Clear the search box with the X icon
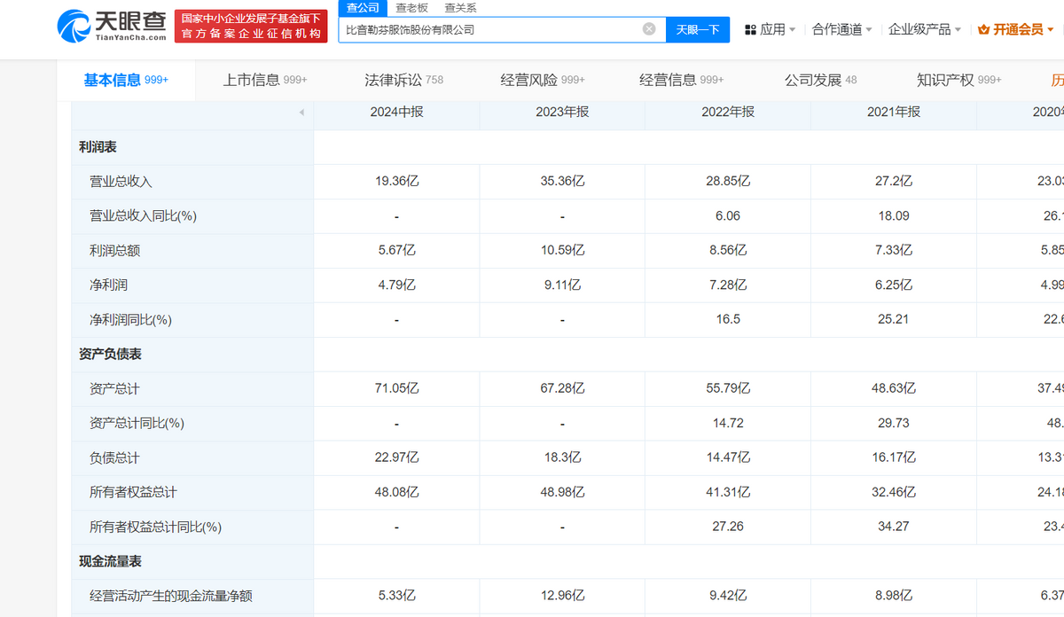This screenshot has width=1064, height=617. 649,29
